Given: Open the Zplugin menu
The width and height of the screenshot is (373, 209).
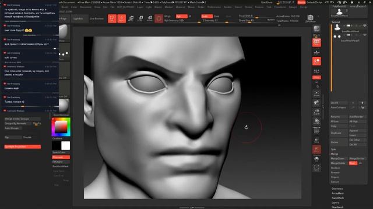Looking at the screenshot, I should click(x=293, y=7).
